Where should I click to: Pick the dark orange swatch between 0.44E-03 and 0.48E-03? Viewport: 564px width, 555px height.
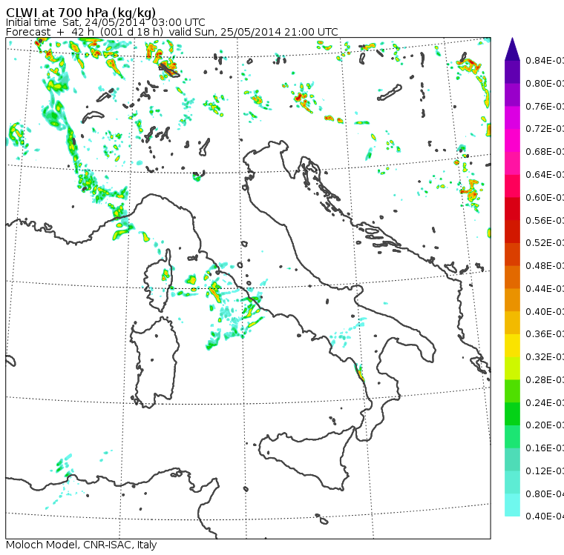pyautogui.click(x=512, y=277)
